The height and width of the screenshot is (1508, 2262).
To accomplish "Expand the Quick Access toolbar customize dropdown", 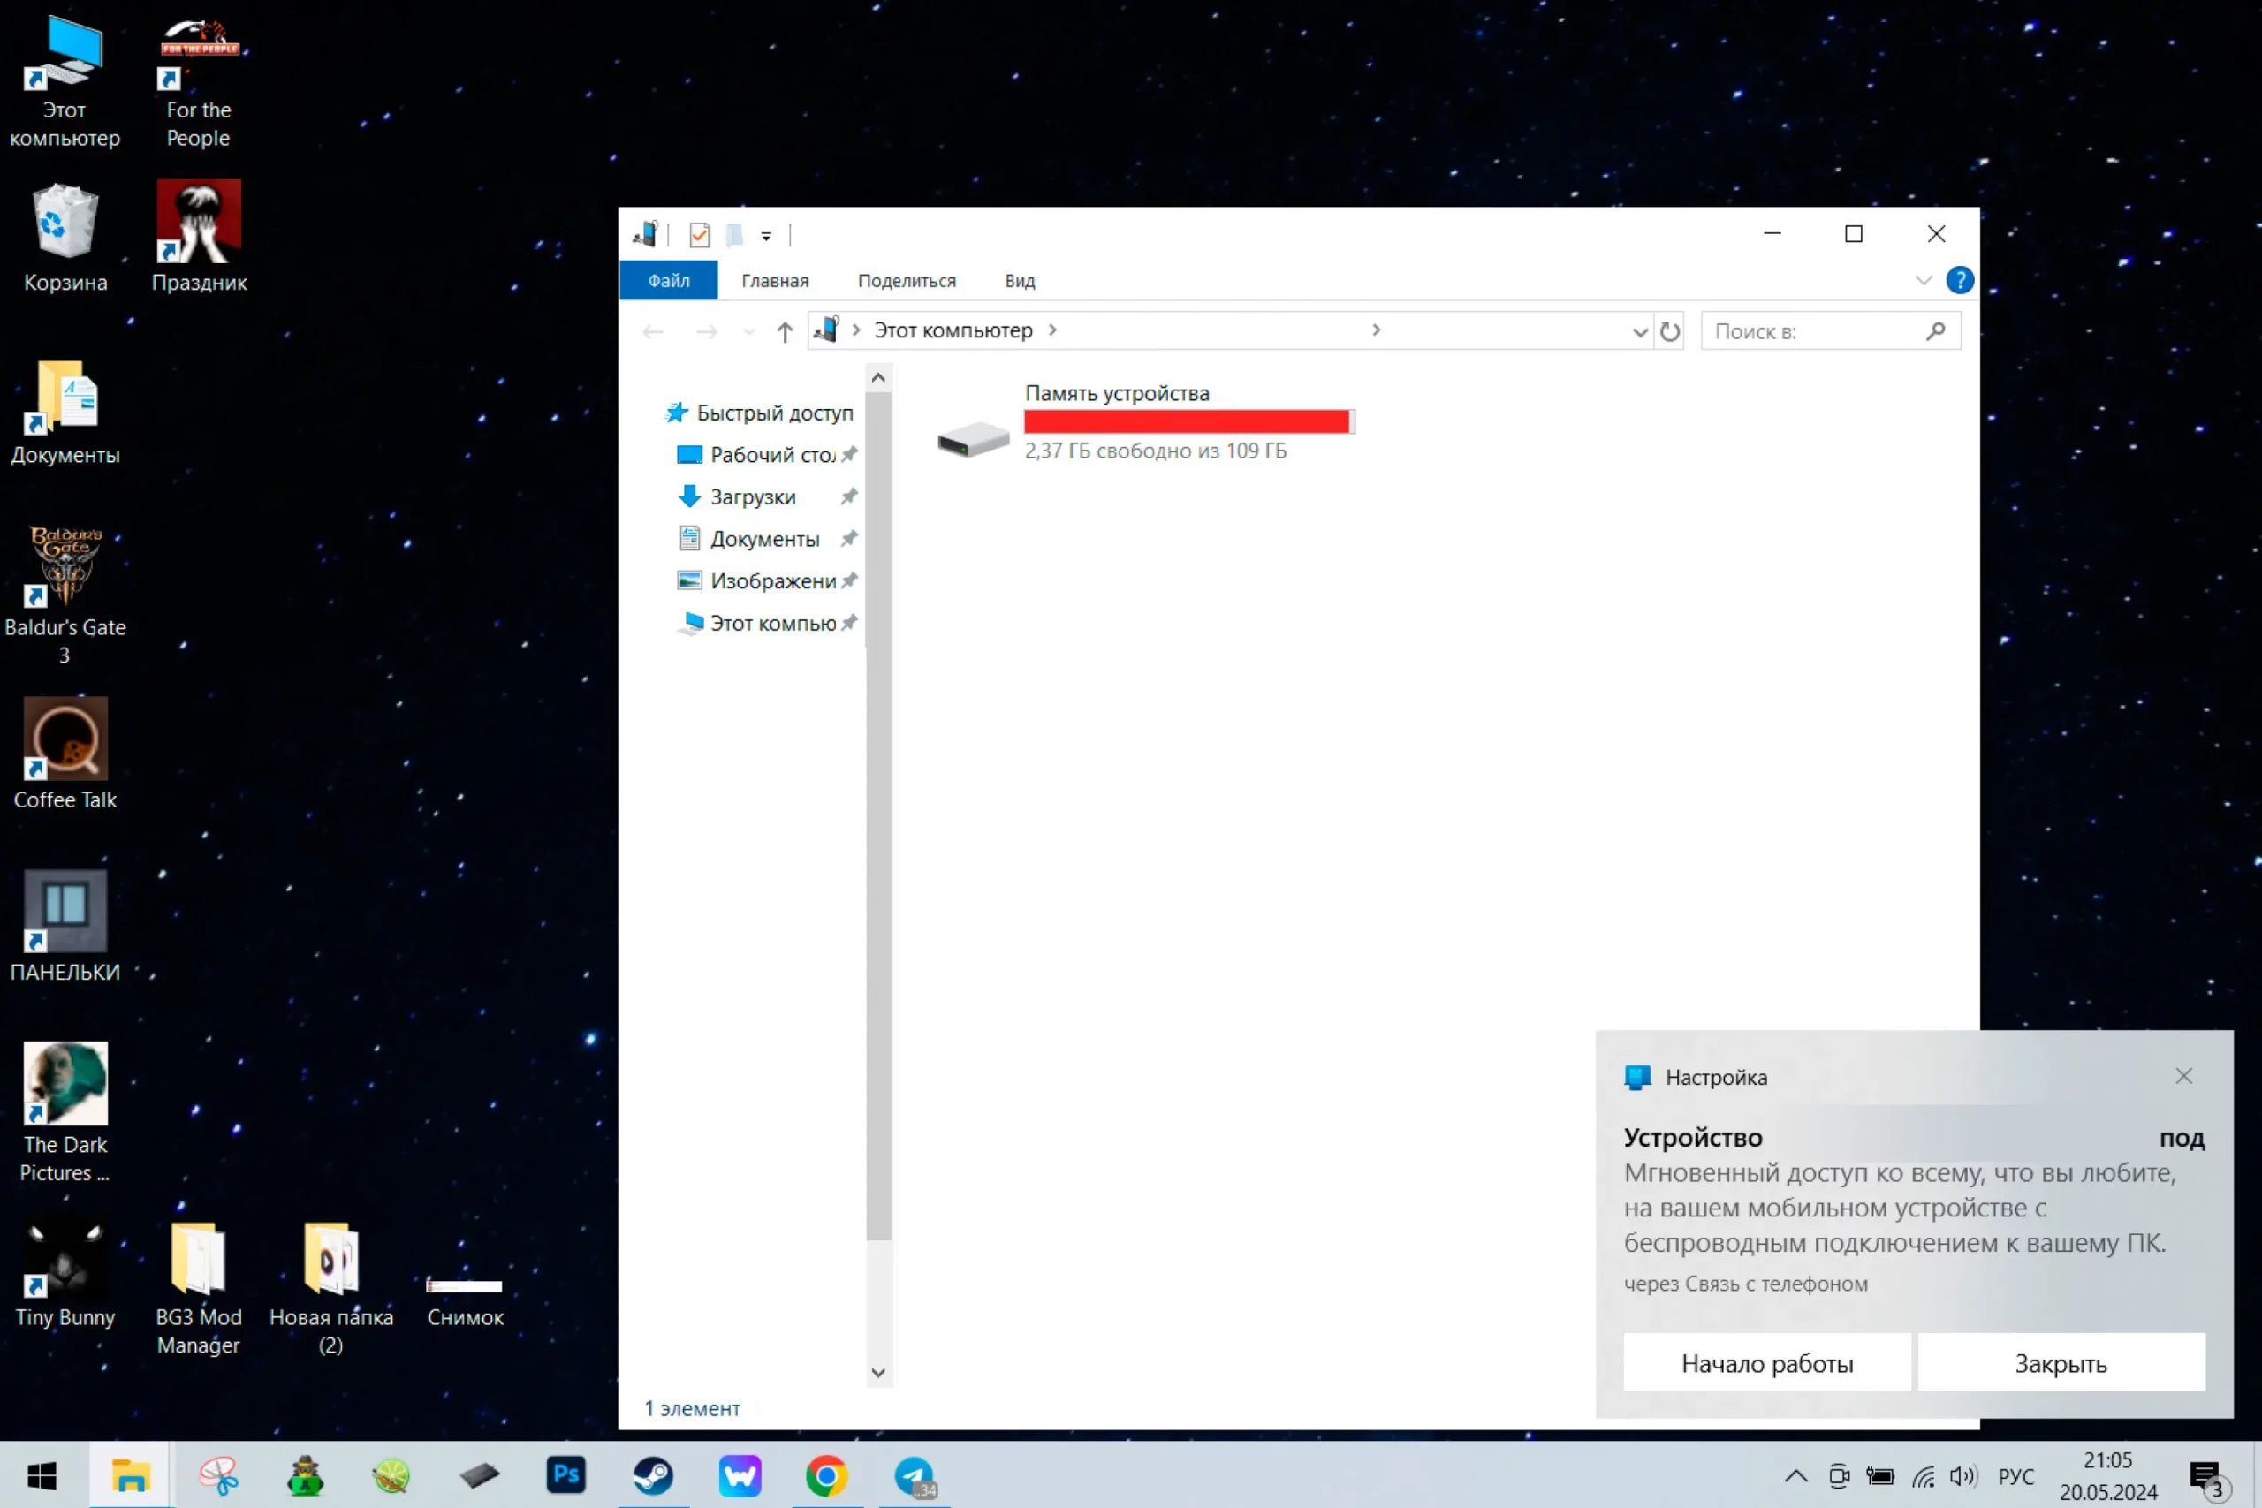I will pyautogui.click(x=766, y=236).
